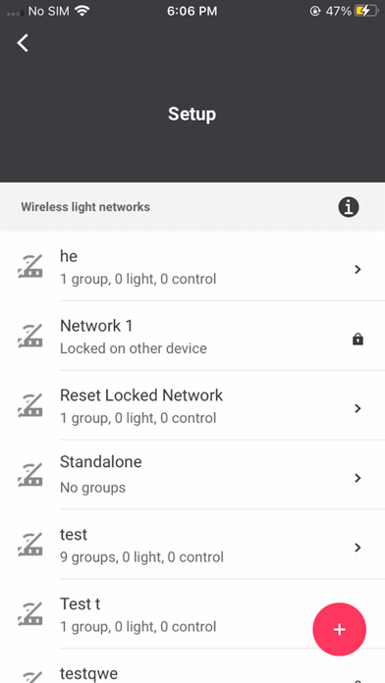Viewport: 385px width, 683px height.
Task: Open the wireless light networks info icon
Action: [349, 207]
